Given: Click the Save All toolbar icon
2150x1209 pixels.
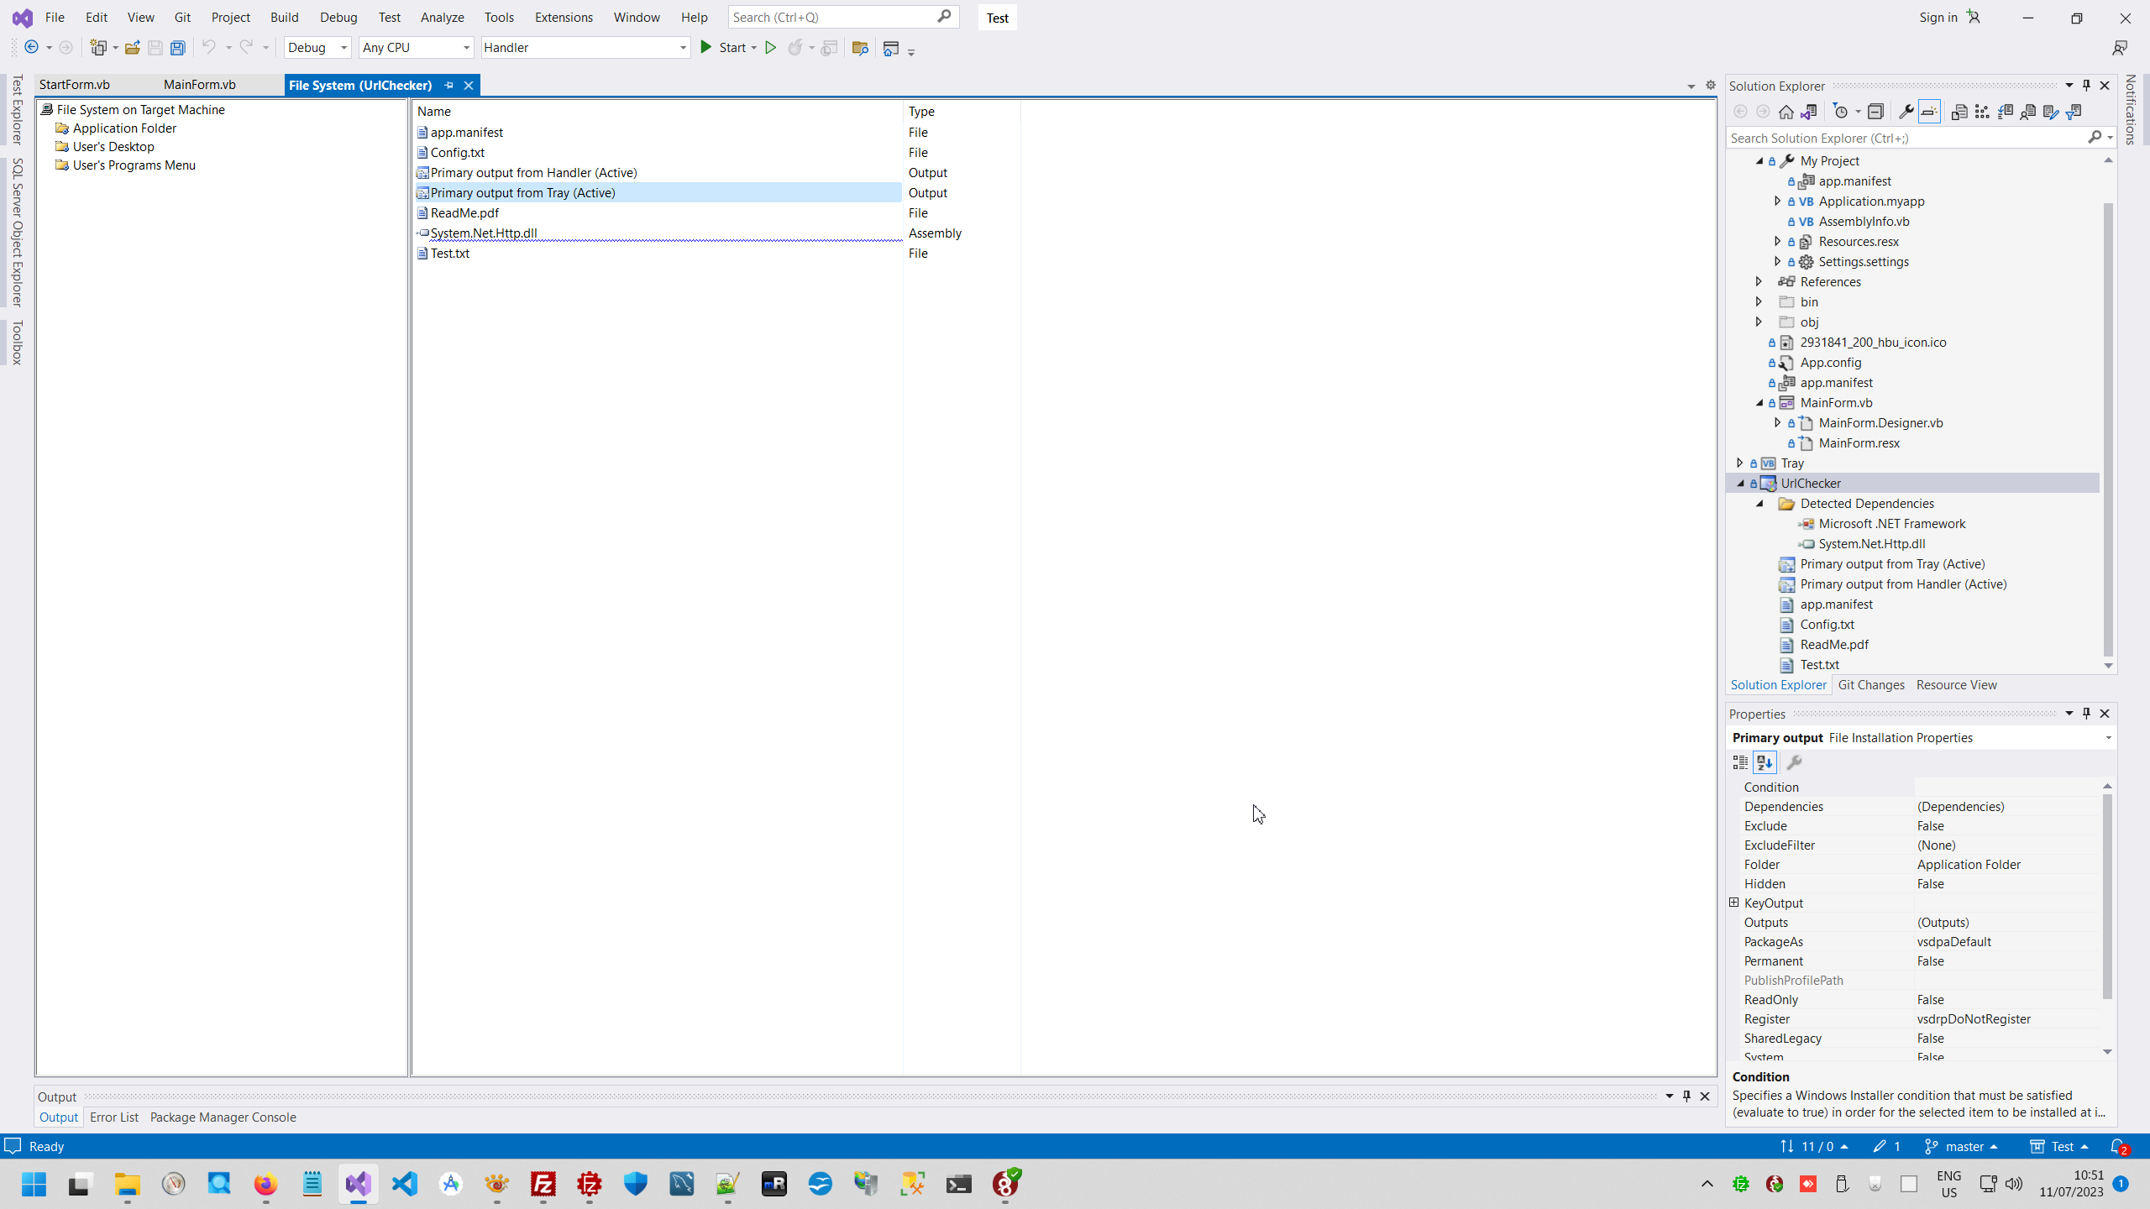Looking at the screenshot, I should (x=177, y=48).
